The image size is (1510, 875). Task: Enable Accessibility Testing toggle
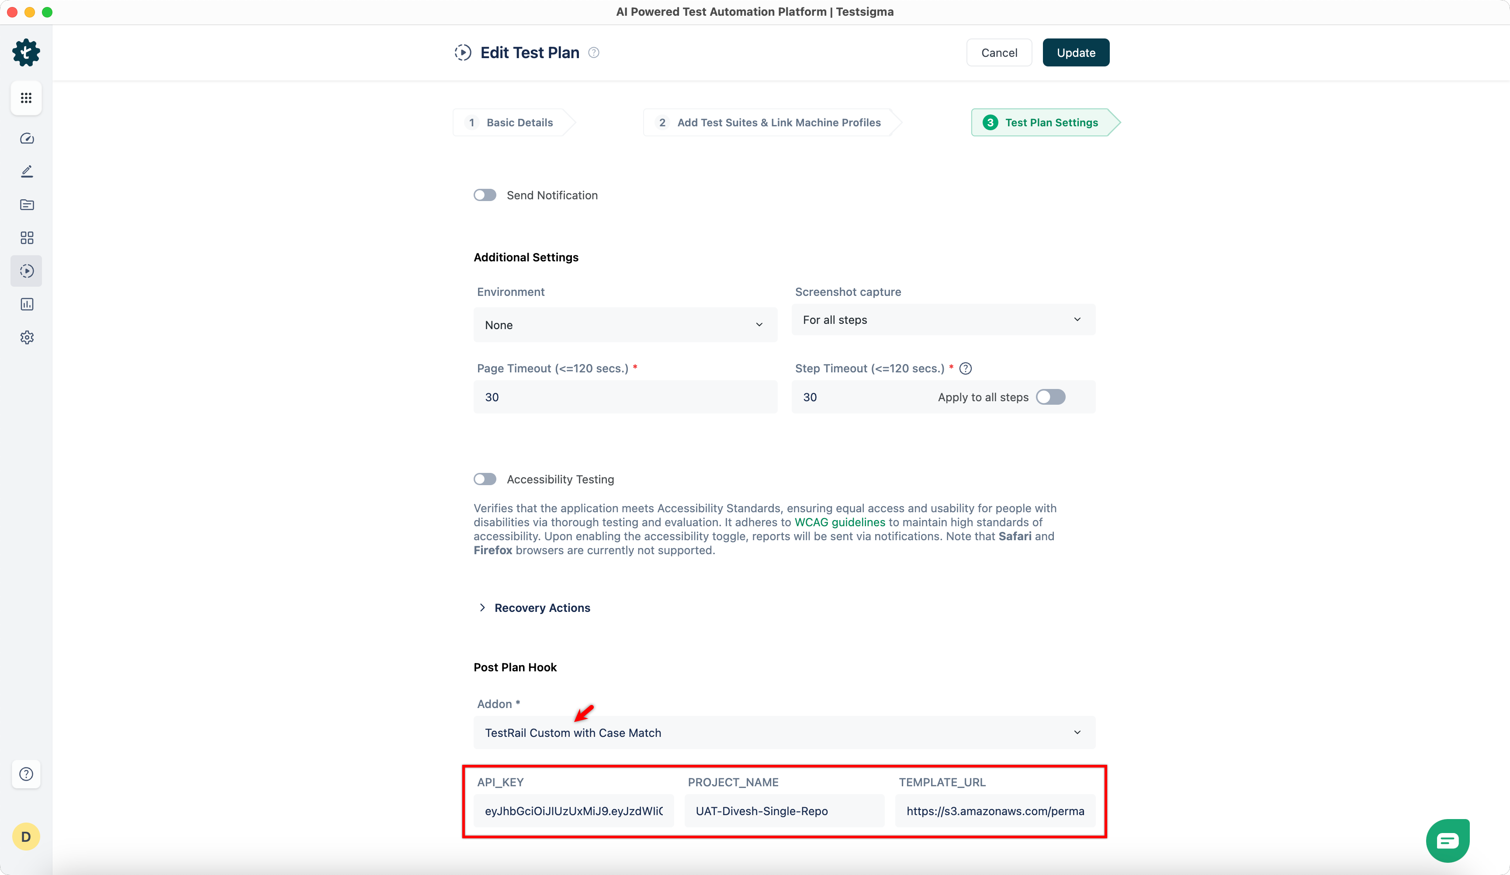[485, 479]
